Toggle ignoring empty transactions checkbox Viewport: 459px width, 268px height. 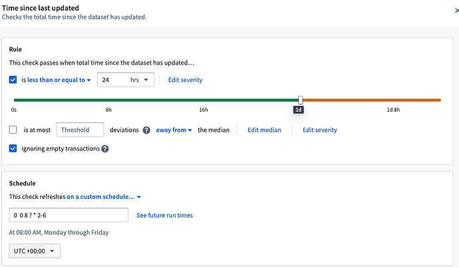[14, 149]
